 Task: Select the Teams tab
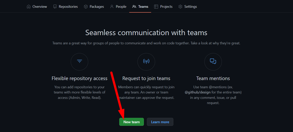140,6
